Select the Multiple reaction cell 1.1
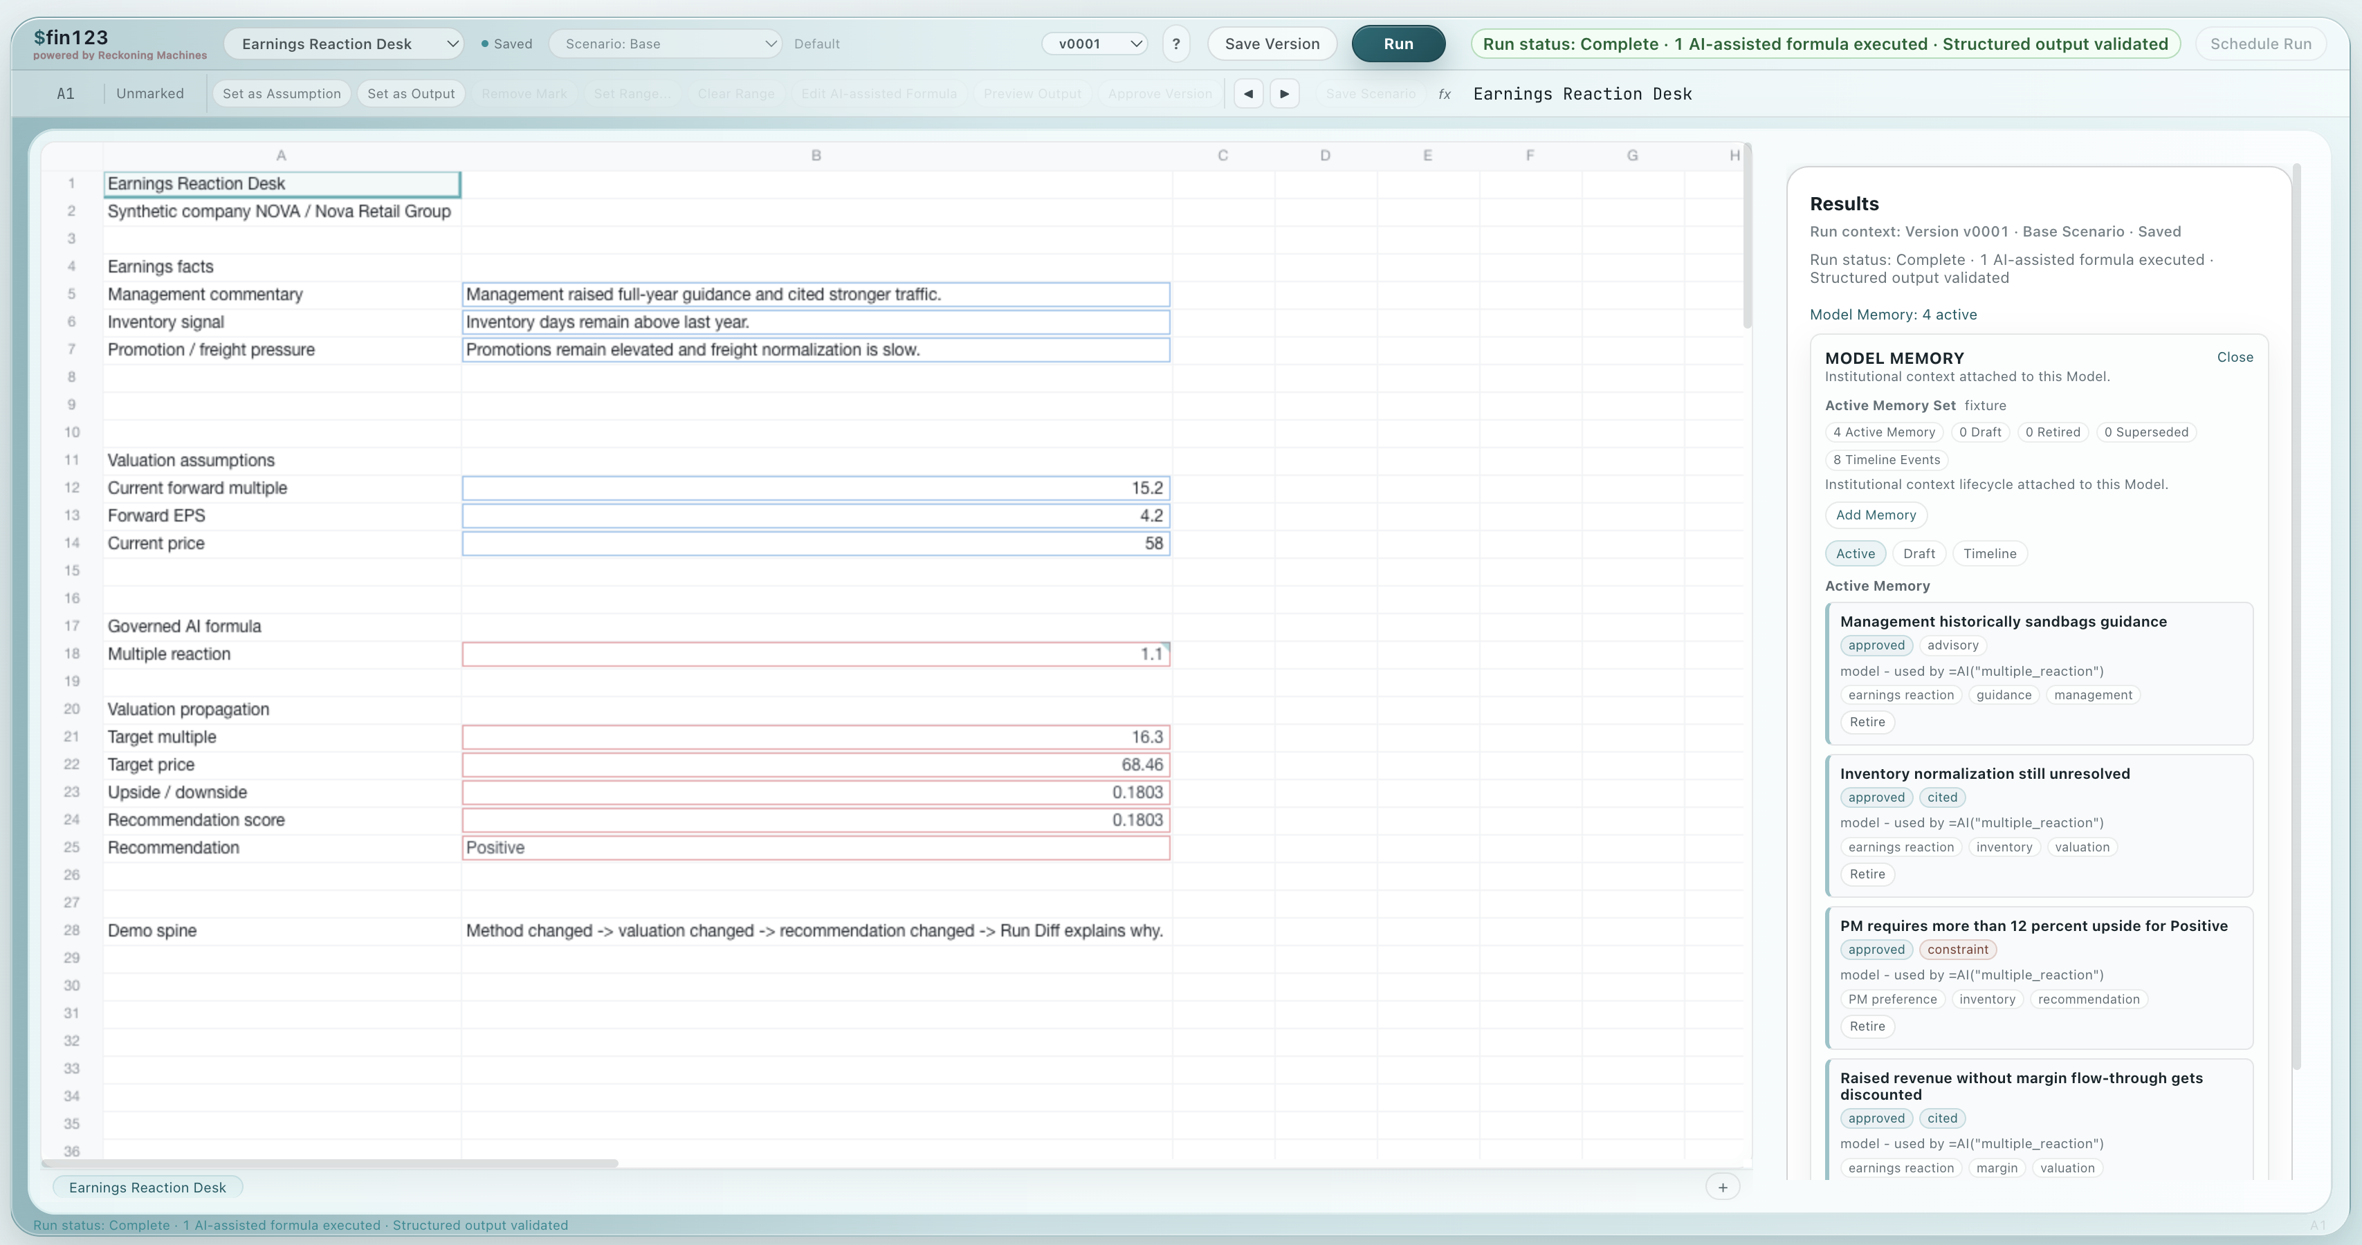2362x1245 pixels. click(815, 654)
